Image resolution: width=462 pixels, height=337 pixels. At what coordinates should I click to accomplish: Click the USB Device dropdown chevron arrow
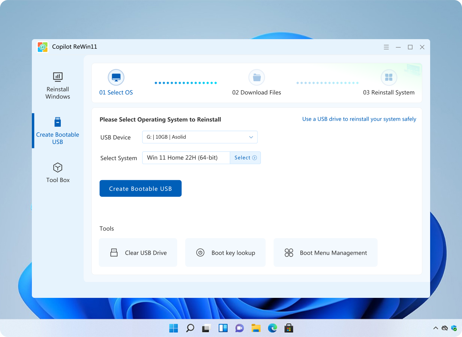pyautogui.click(x=251, y=137)
